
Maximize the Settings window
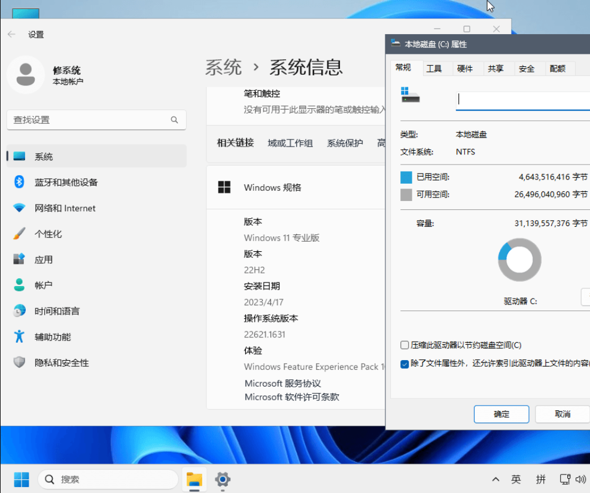tap(467, 29)
